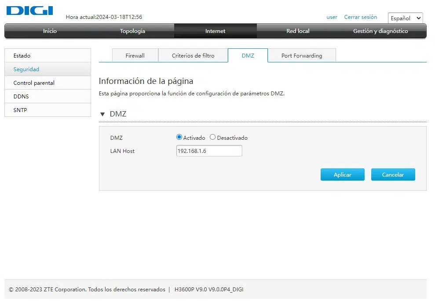Screen dimensions: 435x301
Task: Open the Topología menu
Action: click(x=132, y=31)
